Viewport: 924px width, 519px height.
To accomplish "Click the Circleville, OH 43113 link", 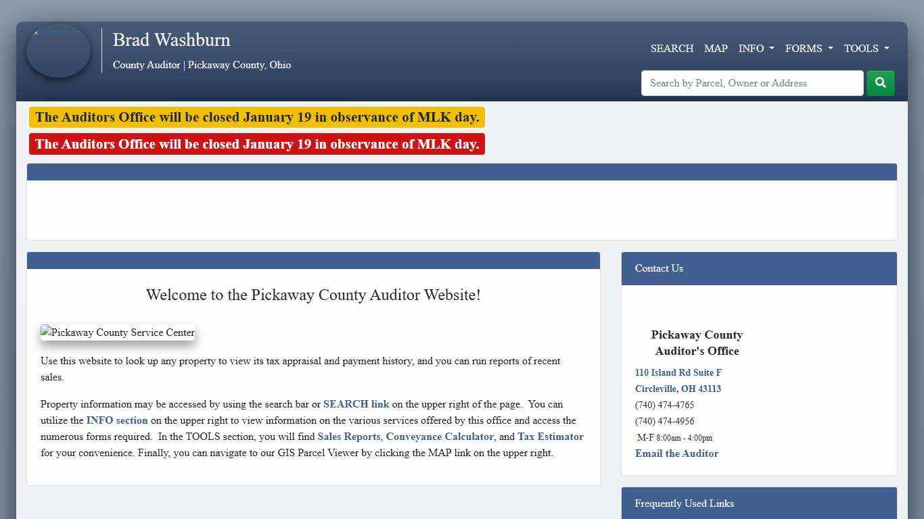I will 678,389.
